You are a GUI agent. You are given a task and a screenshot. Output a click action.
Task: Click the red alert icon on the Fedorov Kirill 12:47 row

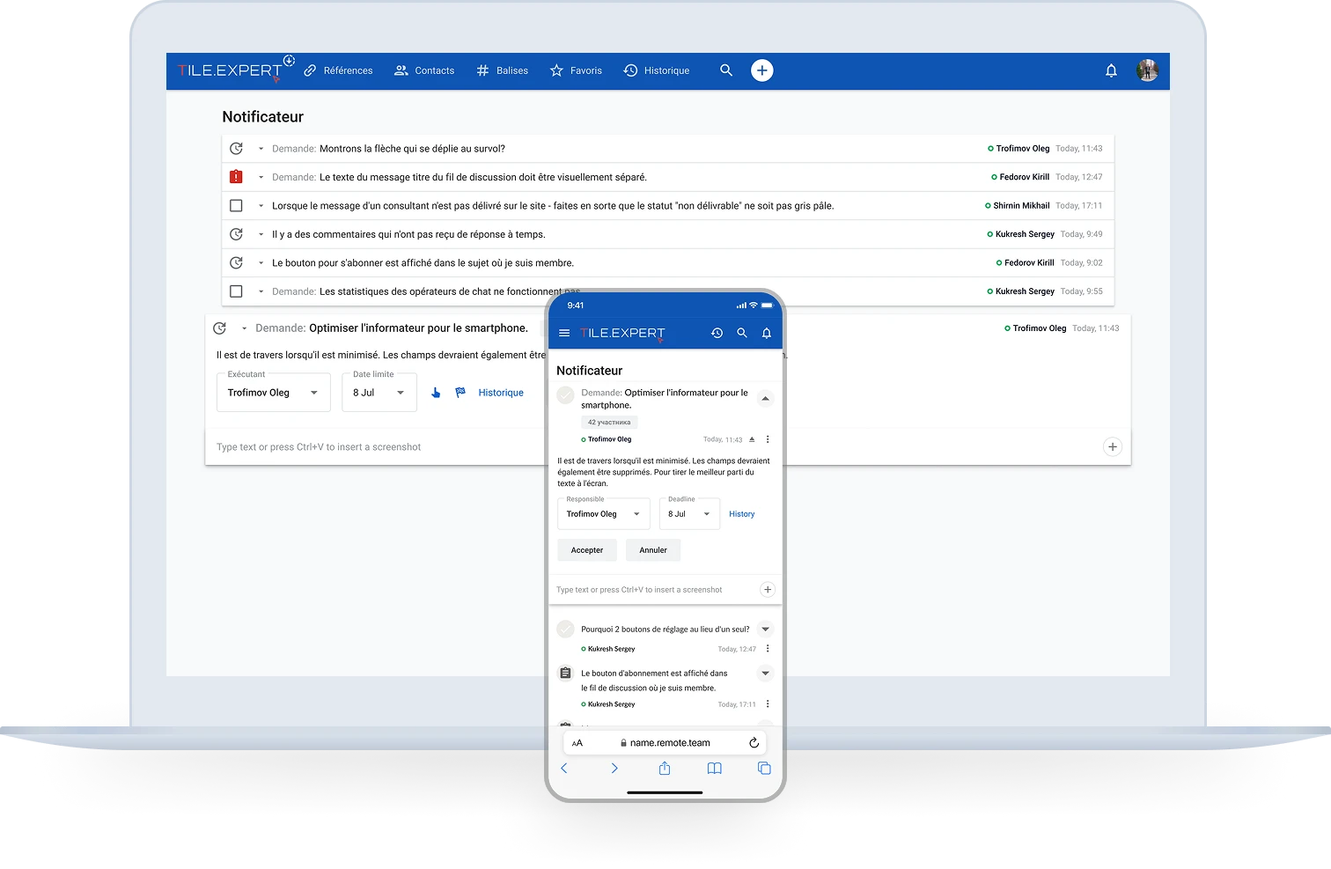236,177
